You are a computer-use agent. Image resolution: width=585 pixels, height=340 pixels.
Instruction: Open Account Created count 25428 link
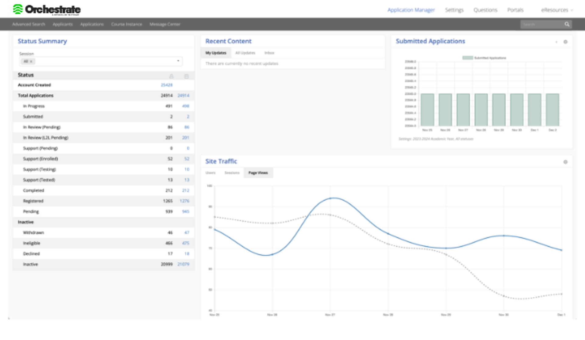[166, 85]
